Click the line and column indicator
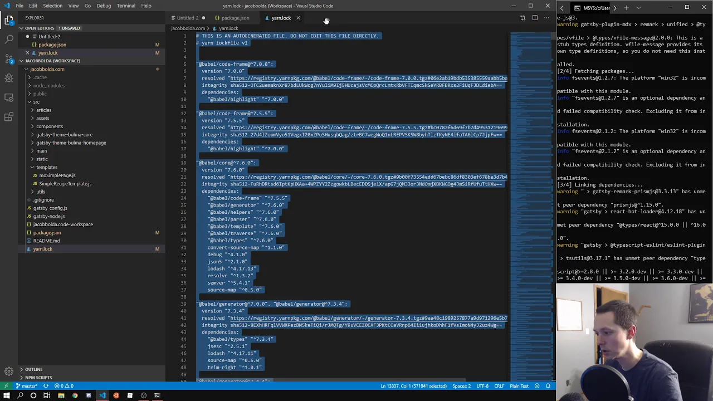The image size is (713, 401). point(413,386)
